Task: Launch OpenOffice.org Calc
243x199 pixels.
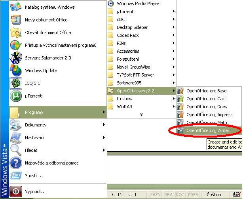Action: coord(209,99)
